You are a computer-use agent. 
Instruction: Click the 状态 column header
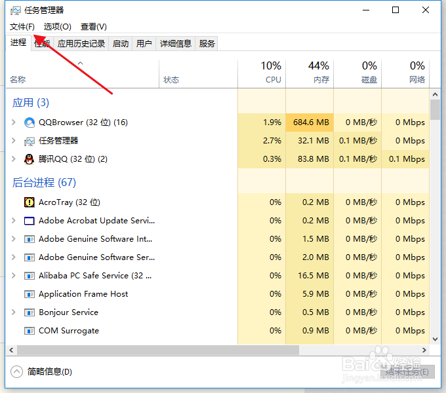198,73
